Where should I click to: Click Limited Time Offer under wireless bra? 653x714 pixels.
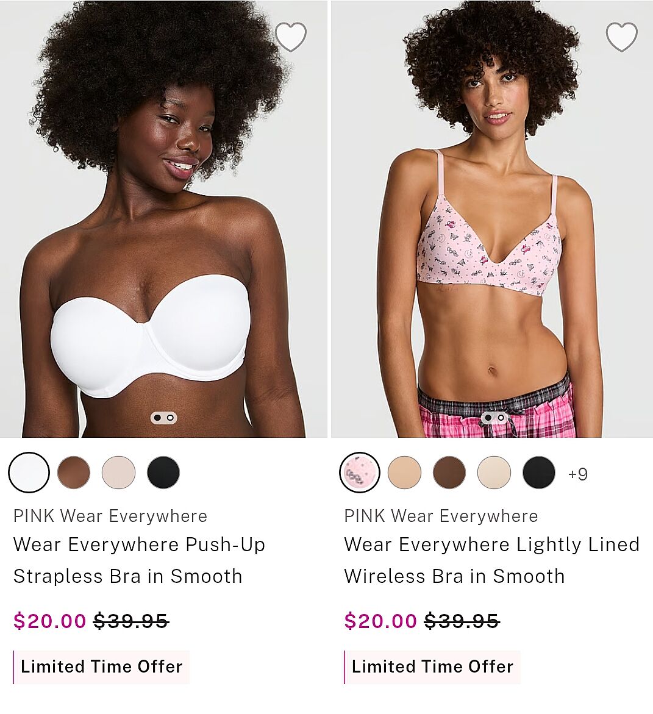click(432, 666)
